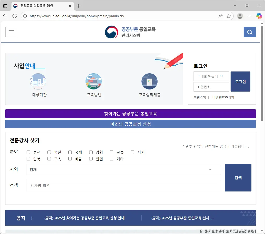Enable the 탈북 checkbox
Viewport: 265px width, 234px height.
(28, 159)
